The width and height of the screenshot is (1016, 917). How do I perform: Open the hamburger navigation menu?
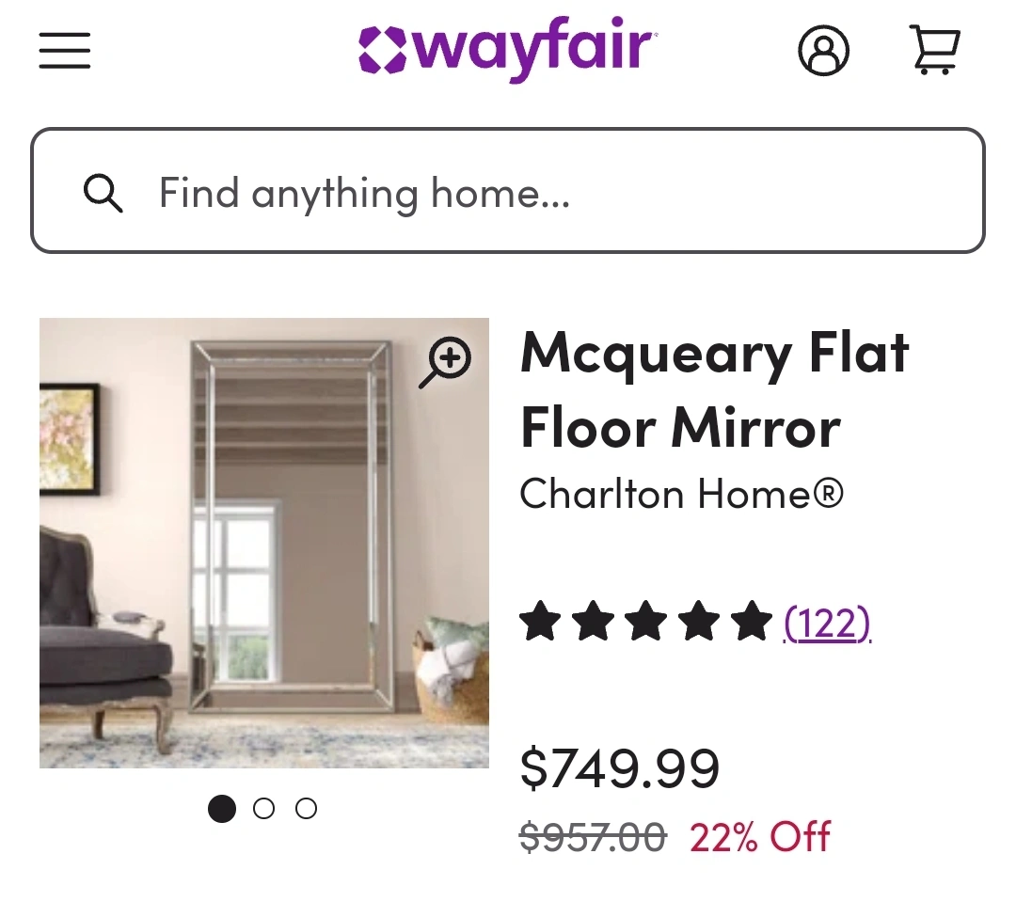[x=65, y=51]
